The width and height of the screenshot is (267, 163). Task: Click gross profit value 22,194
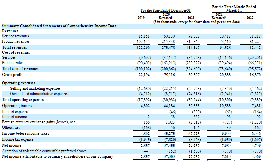pos(144,75)
